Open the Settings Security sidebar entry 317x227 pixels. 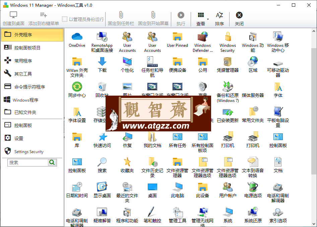click(33, 151)
